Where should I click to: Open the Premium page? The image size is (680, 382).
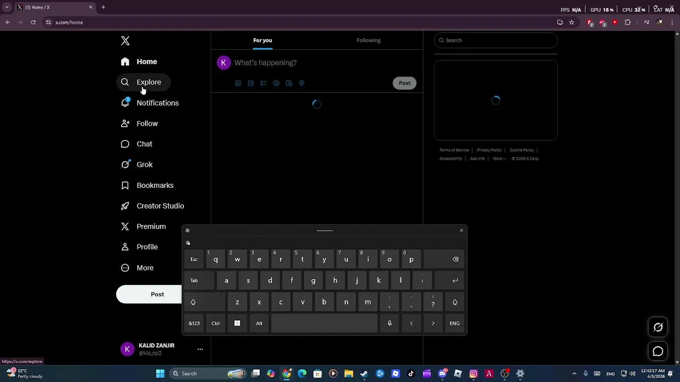coord(143,227)
